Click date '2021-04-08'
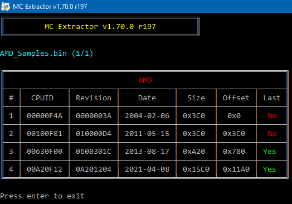Screen dimensions: 292x204 point(147,169)
